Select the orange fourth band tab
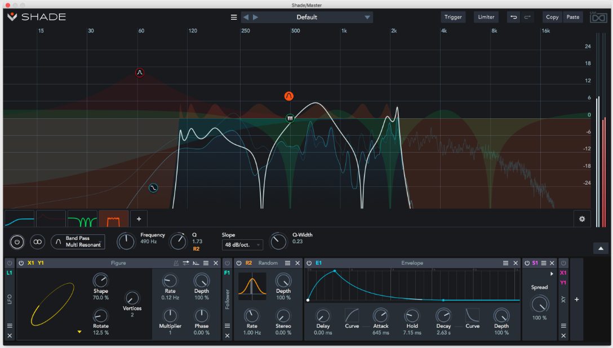This screenshot has width=613, height=348. [x=113, y=218]
